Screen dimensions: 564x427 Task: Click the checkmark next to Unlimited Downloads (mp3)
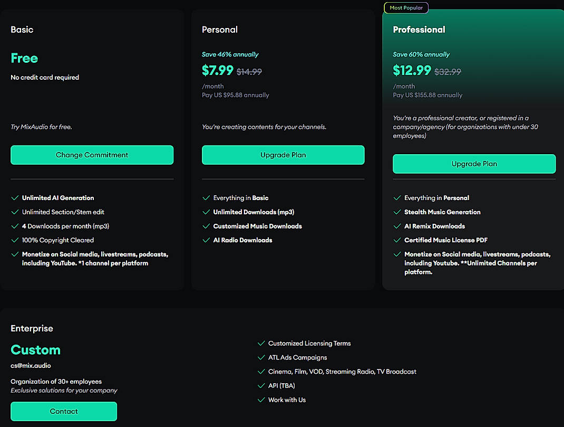pos(206,212)
